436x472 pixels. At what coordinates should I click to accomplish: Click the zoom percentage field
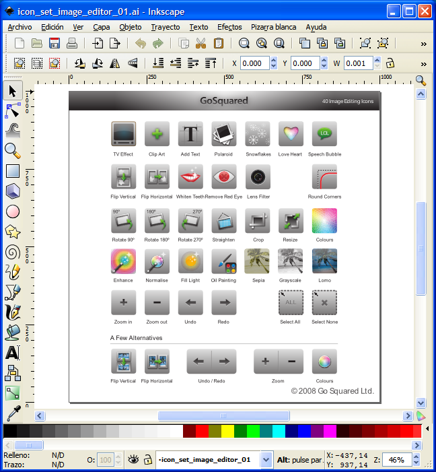(396, 460)
